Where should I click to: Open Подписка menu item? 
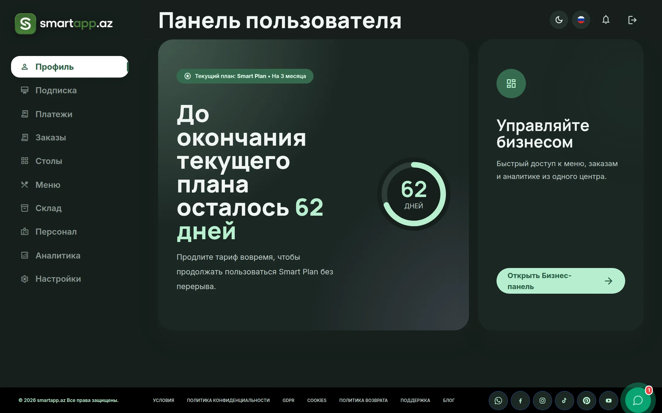(x=70, y=90)
